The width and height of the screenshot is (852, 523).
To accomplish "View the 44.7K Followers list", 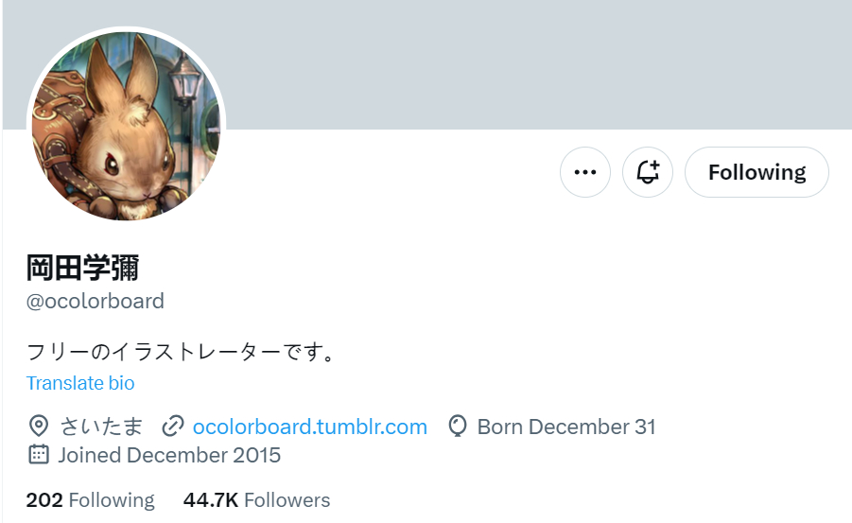I will pyautogui.click(x=256, y=500).
